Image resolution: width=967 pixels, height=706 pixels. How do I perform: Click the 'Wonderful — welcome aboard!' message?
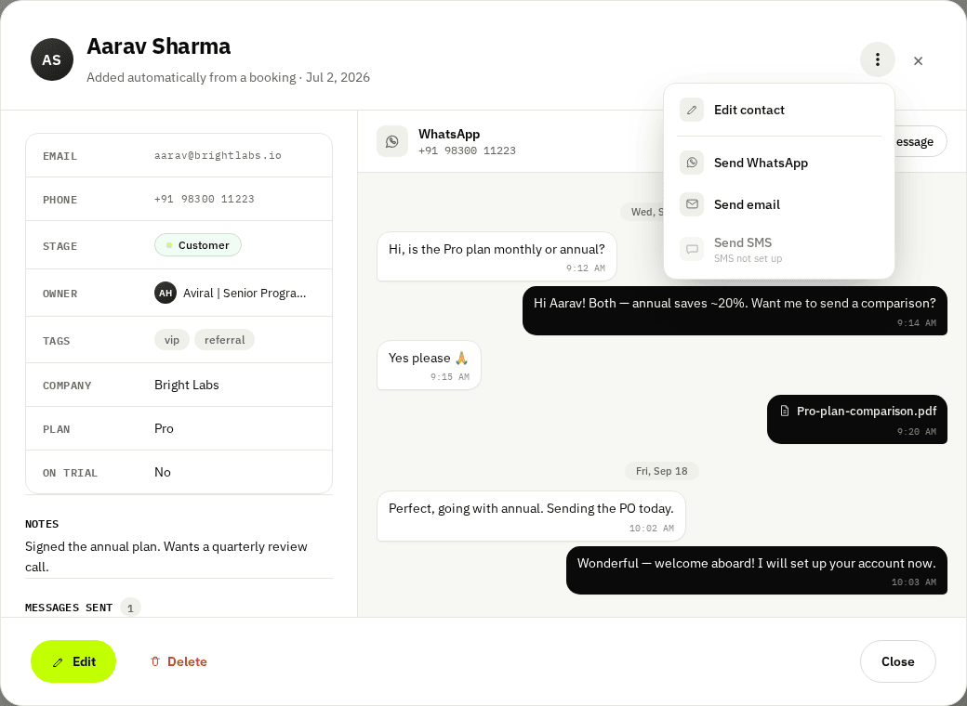757,570
